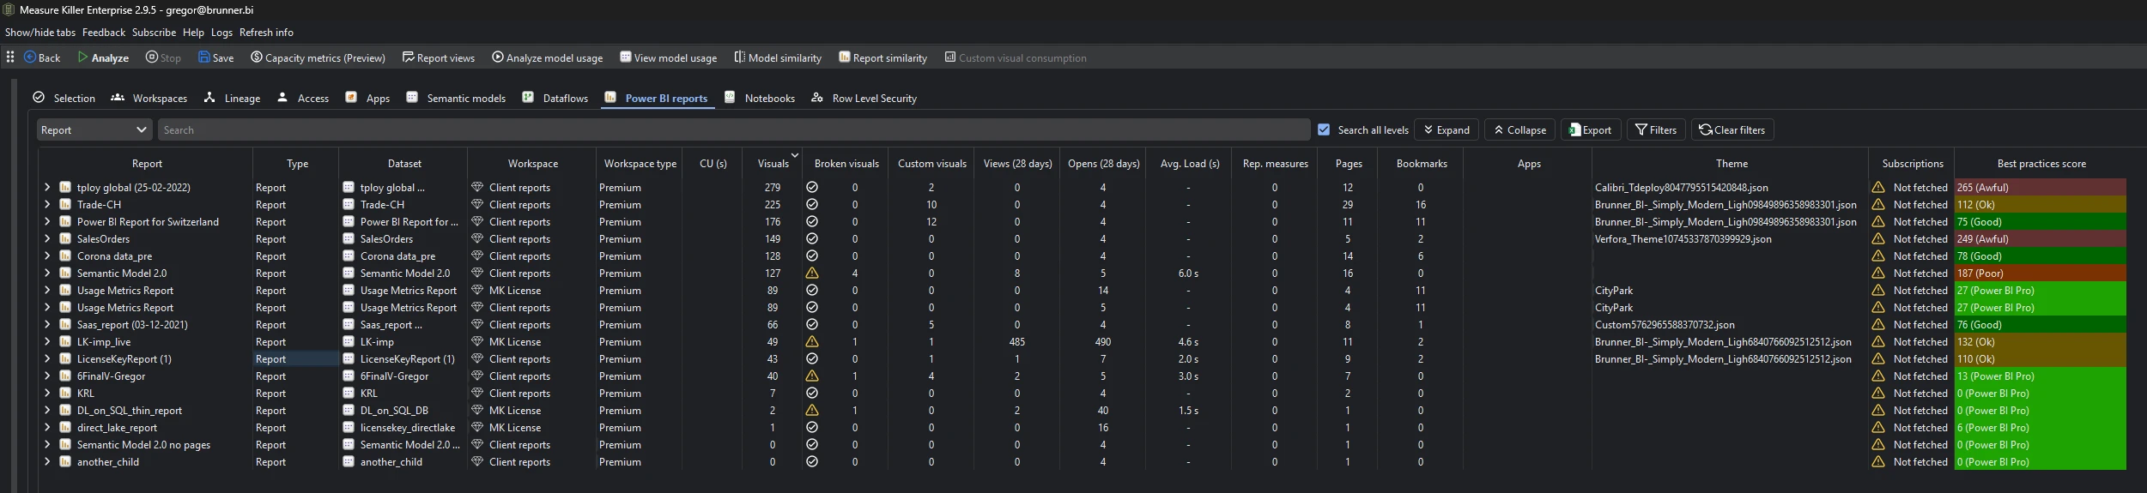Expand the tploy global (25-02-2022) row

(47, 187)
